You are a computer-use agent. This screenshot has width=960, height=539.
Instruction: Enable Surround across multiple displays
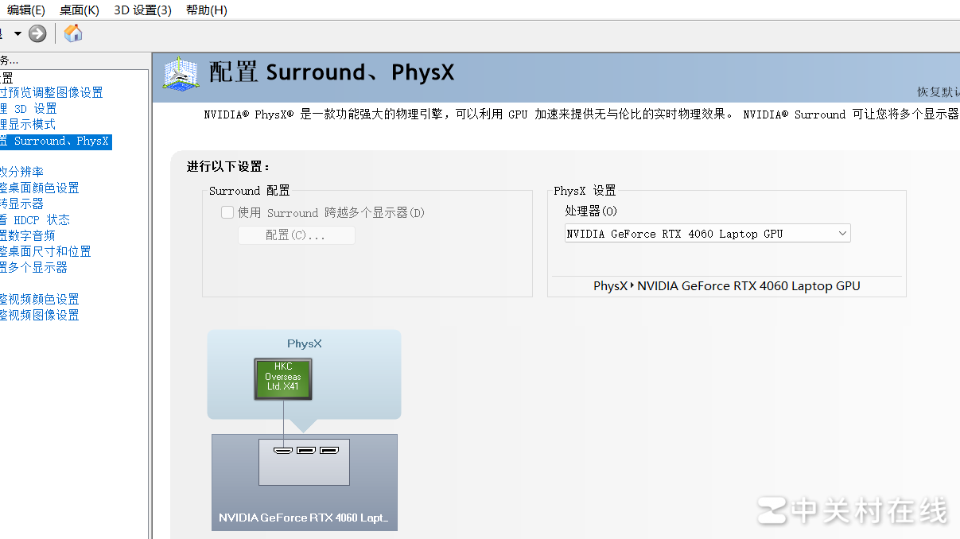click(227, 212)
